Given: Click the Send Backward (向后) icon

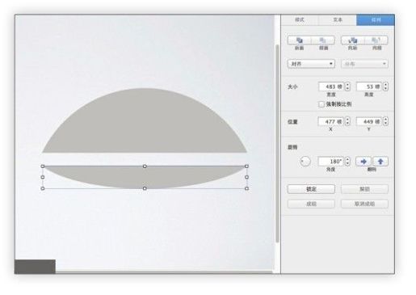Looking at the screenshot, I should (376, 40).
